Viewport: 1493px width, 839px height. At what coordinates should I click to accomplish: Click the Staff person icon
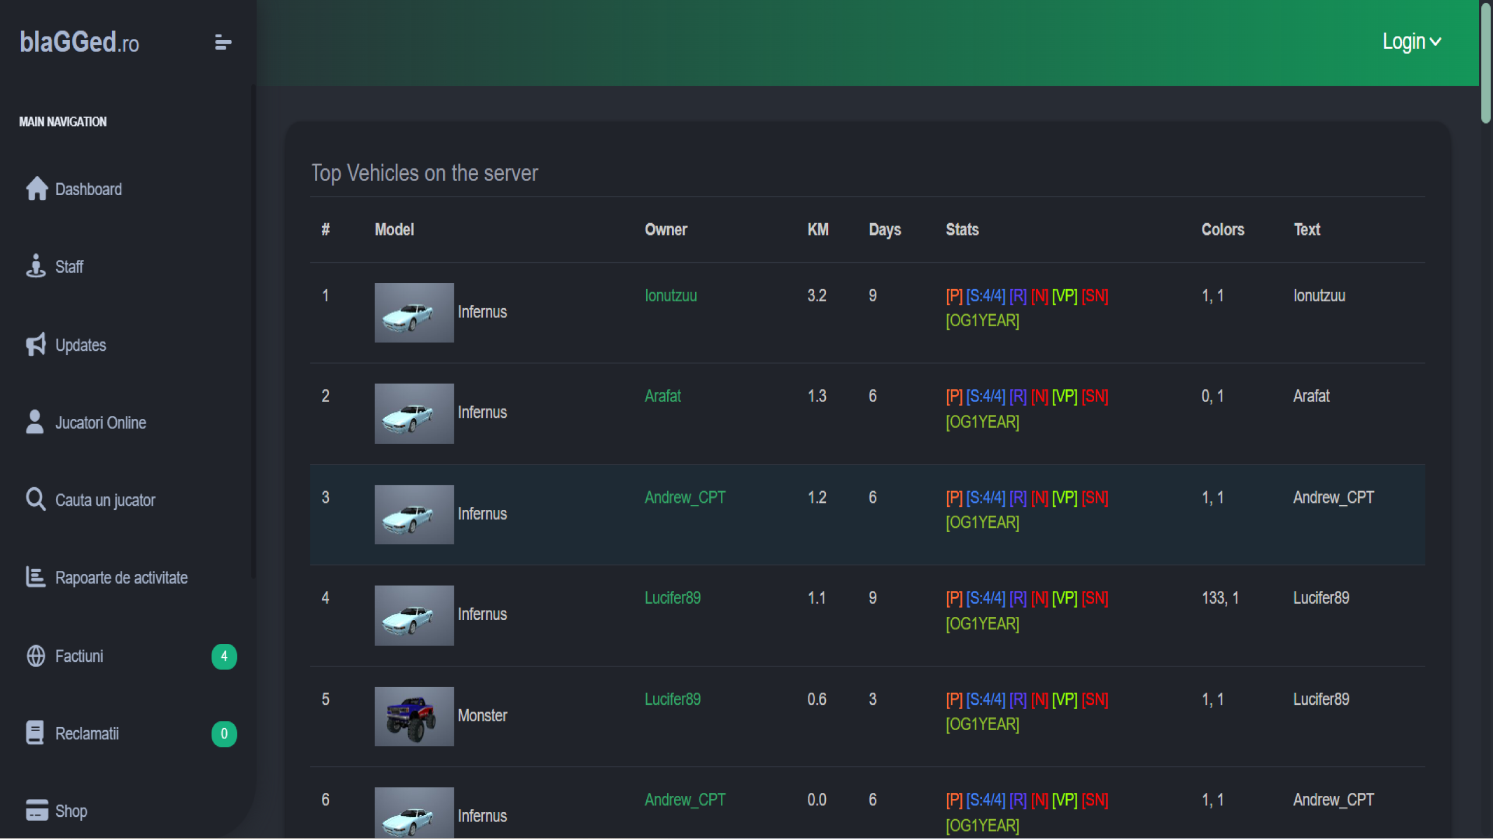(x=36, y=266)
